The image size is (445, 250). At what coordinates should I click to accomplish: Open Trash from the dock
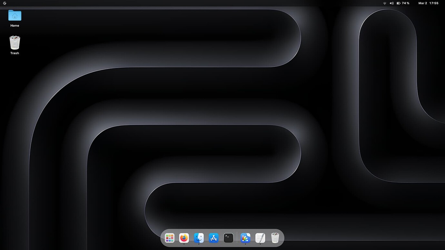pos(275,238)
